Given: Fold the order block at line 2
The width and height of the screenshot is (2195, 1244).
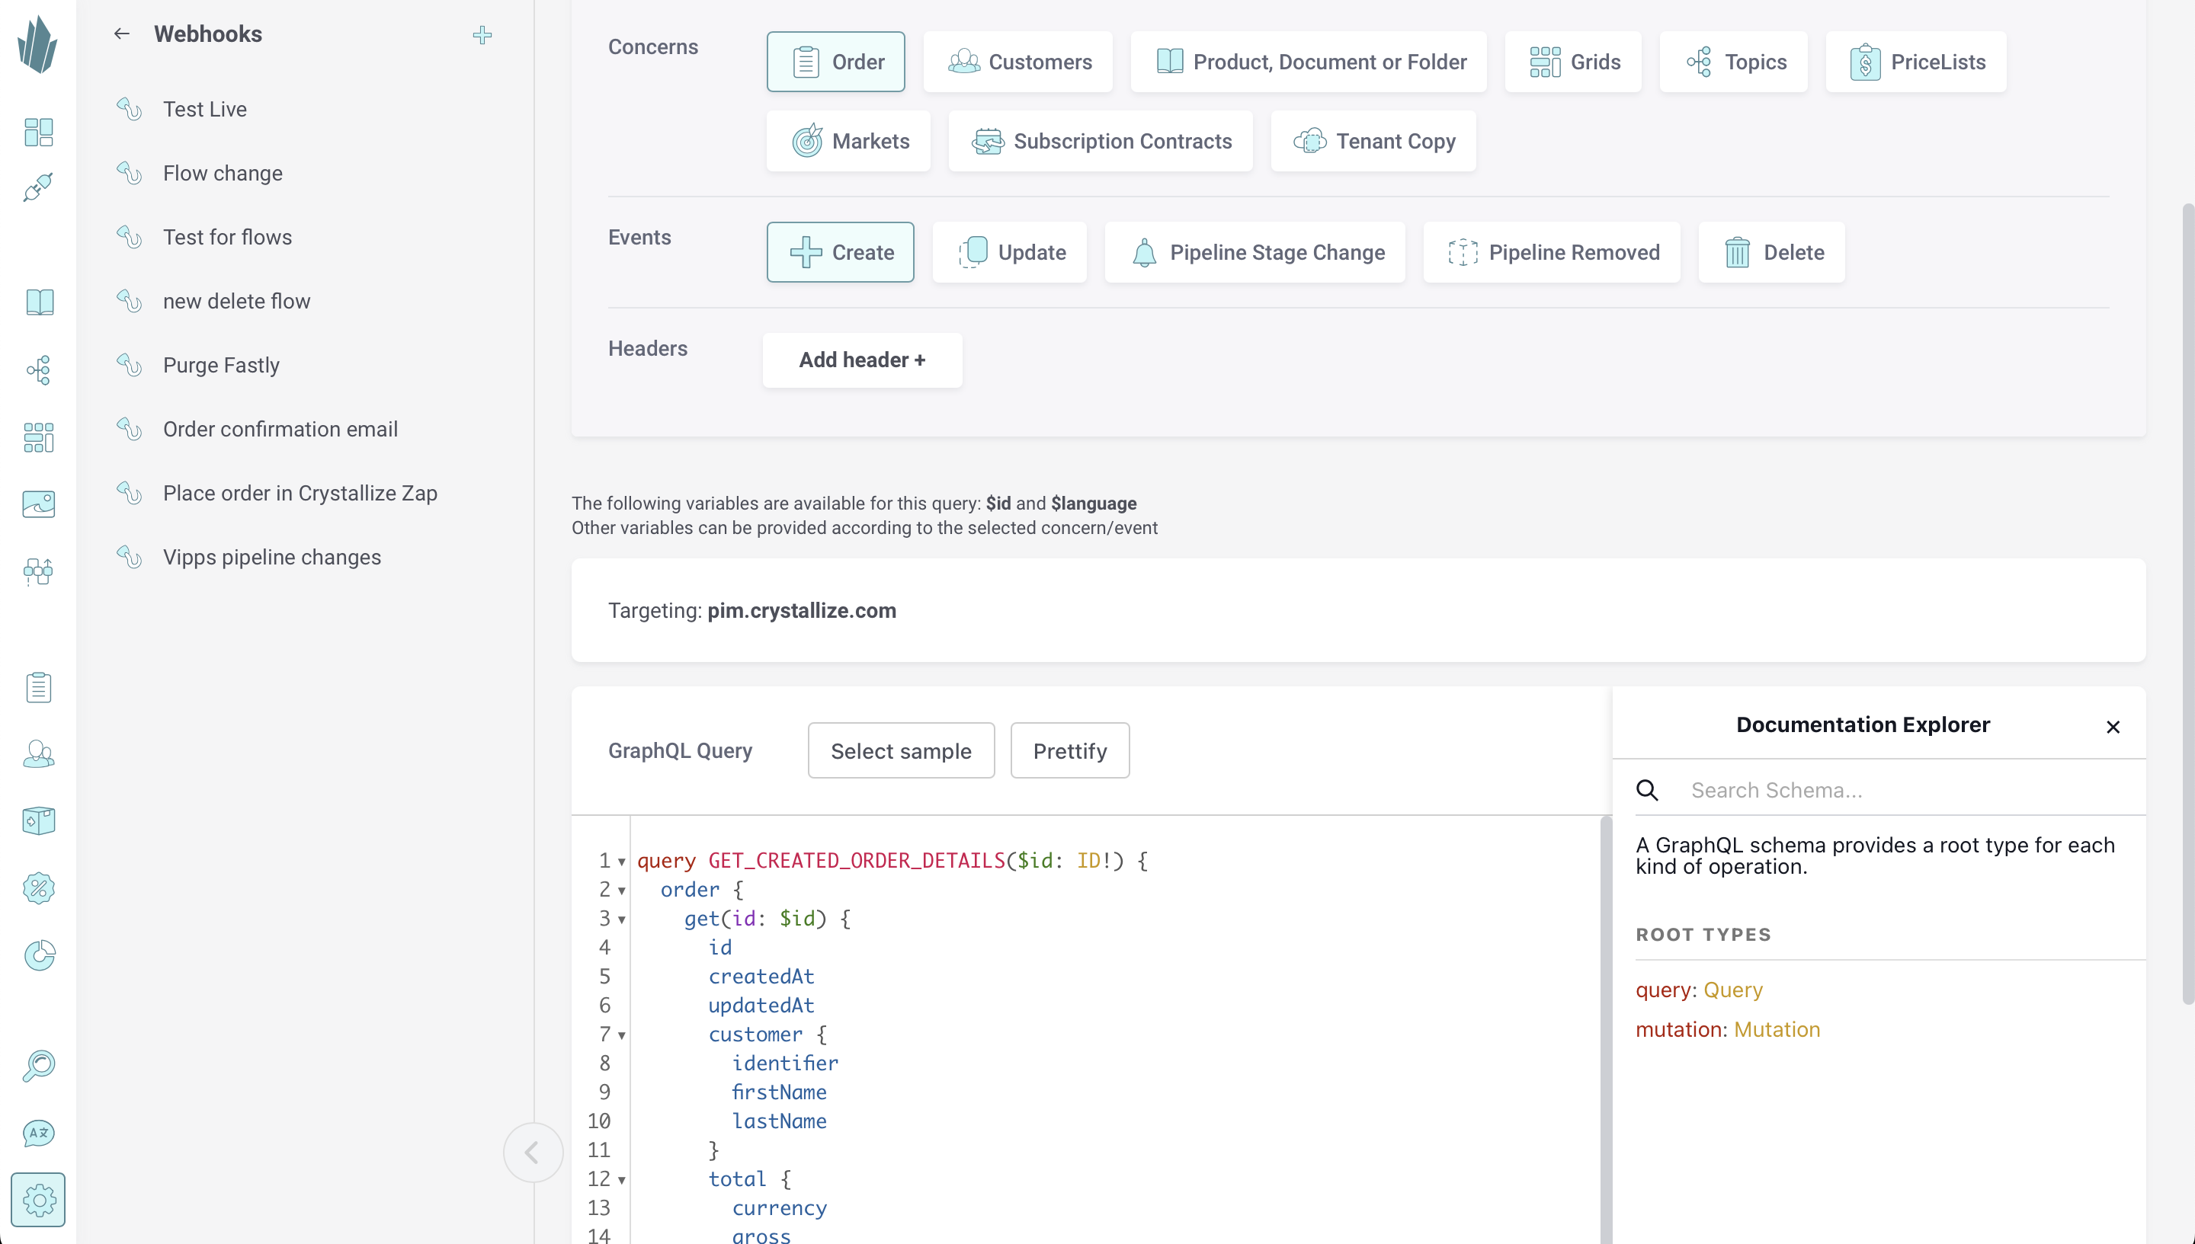Looking at the screenshot, I should click(621, 891).
